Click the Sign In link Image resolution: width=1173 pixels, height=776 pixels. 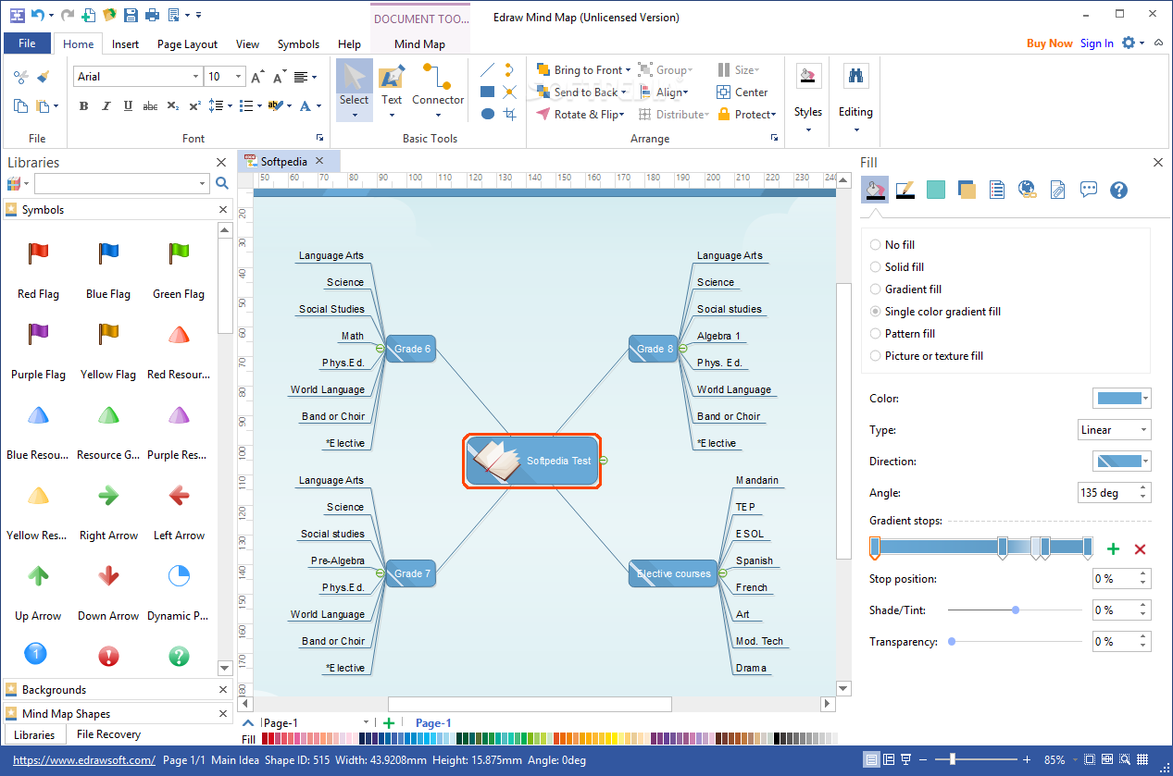click(1097, 43)
